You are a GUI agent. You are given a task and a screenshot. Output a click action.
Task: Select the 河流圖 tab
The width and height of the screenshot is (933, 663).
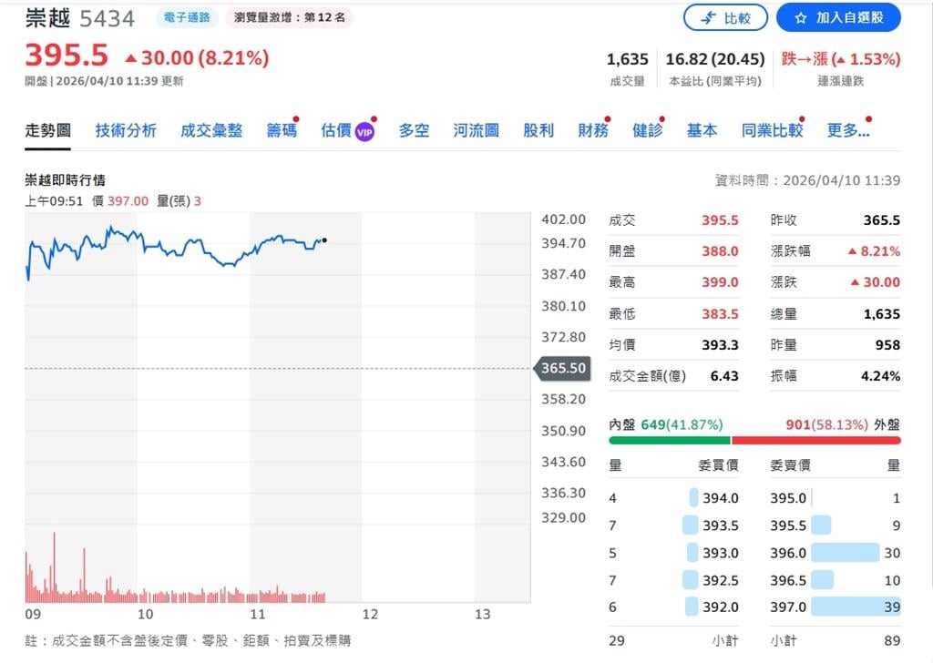[x=476, y=129]
